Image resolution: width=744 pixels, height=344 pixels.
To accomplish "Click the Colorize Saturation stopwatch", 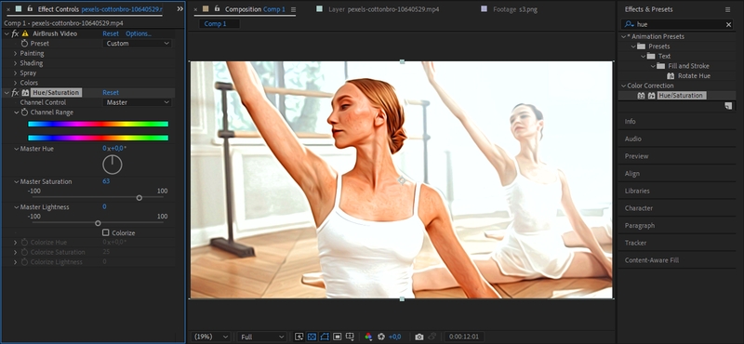I will 25,252.
